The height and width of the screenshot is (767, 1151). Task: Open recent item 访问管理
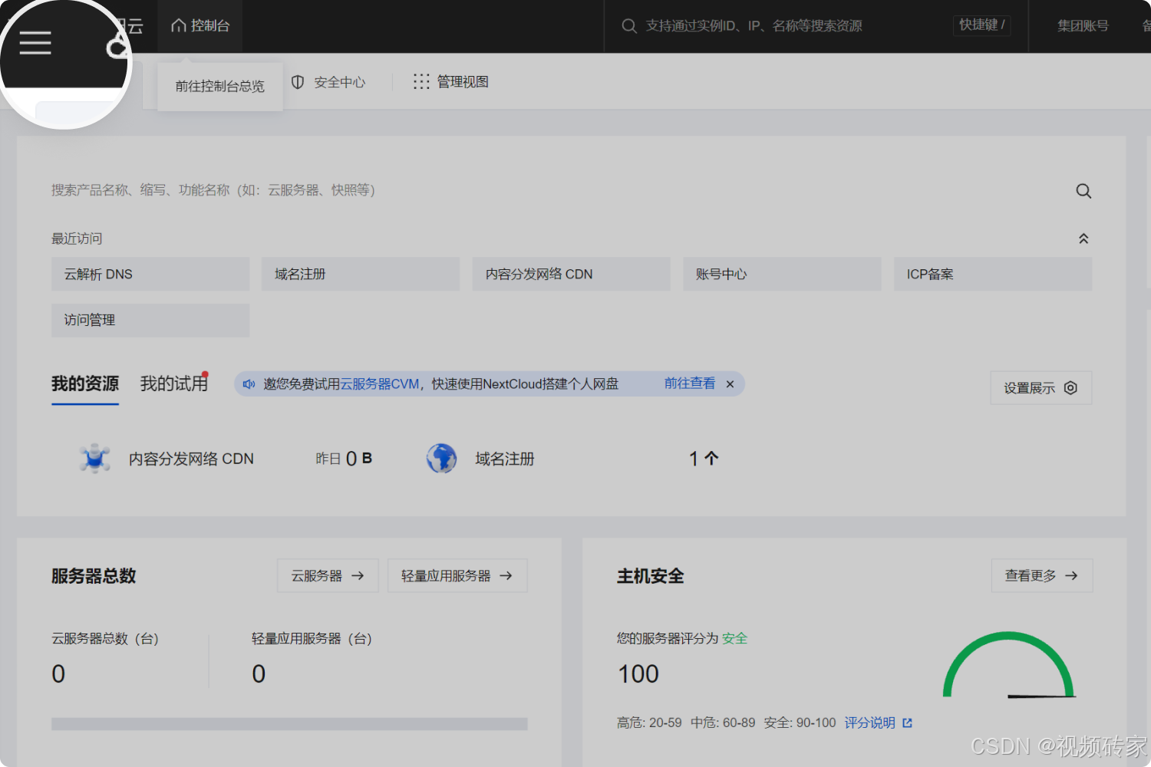click(x=150, y=321)
